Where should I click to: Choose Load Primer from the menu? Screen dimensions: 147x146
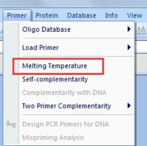(77, 47)
